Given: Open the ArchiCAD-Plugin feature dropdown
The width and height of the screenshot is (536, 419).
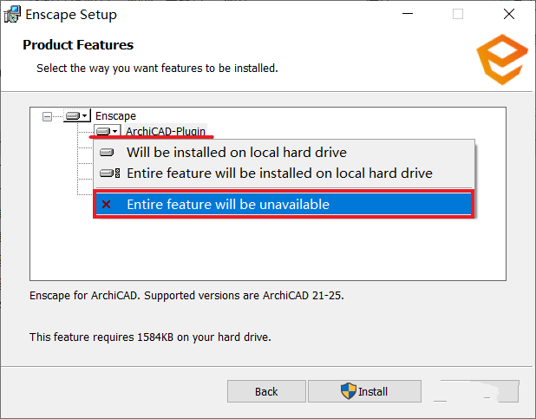Looking at the screenshot, I should 107,131.
